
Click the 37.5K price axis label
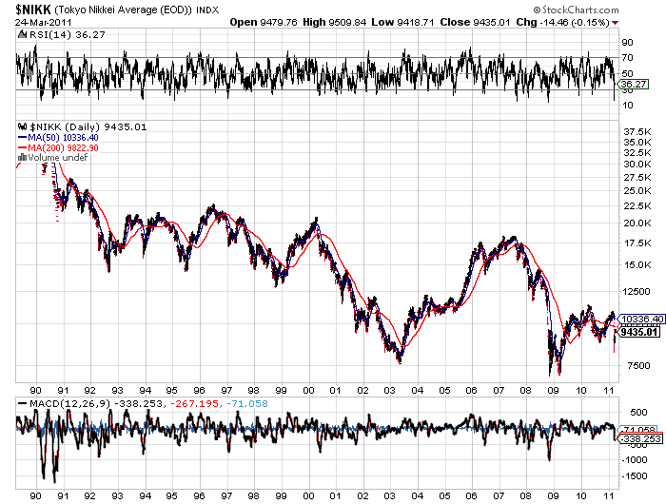(x=637, y=131)
